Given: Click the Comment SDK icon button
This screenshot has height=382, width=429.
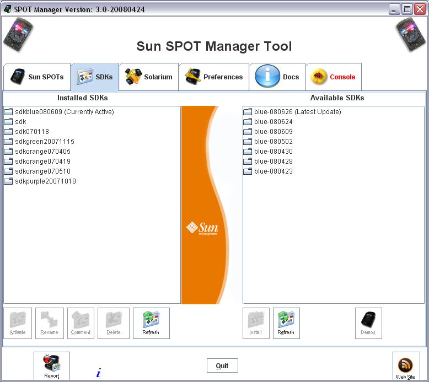Looking at the screenshot, I should pos(81,323).
